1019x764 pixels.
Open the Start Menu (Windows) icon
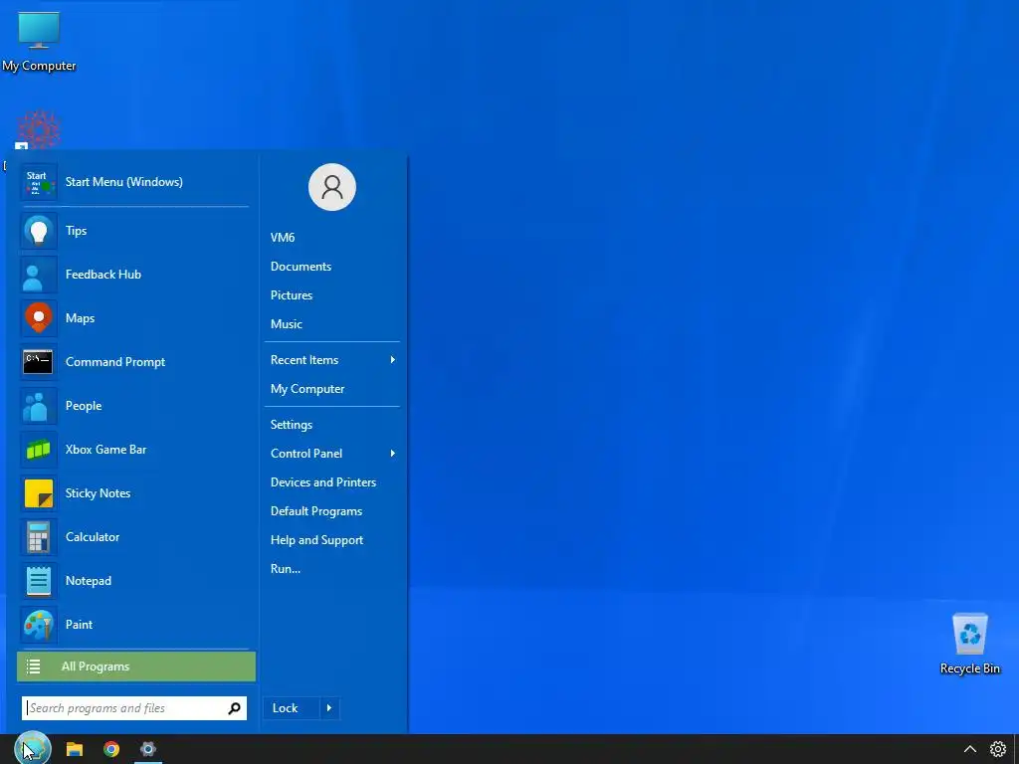click(39, 182)
